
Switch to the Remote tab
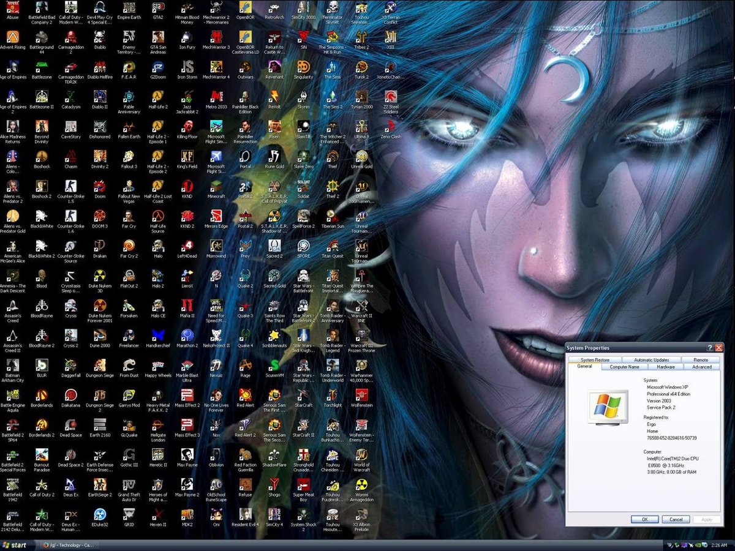(x=701, y=360)
